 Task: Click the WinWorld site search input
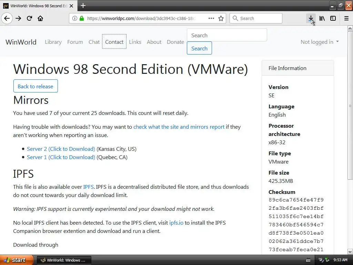227,35
